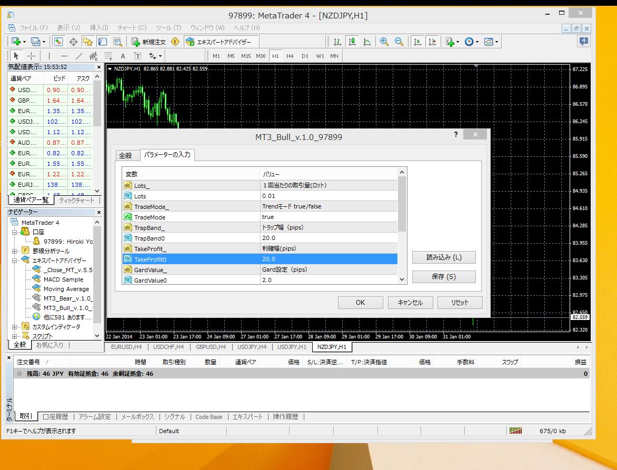Open the indicators list dropdown

click(x=452, y=42)
